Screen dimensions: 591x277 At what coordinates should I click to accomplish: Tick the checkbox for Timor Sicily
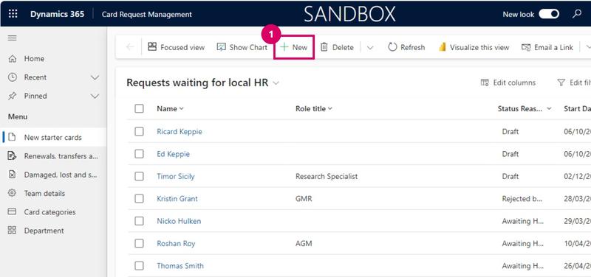139,176
